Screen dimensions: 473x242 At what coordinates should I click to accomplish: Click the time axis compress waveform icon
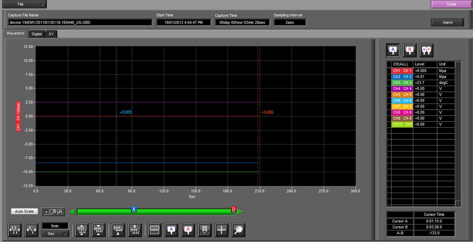click(x=15, y=230)
